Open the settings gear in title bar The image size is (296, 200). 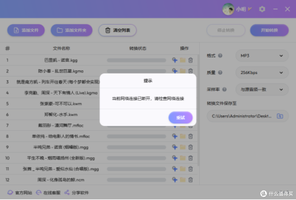pos(262,9)
